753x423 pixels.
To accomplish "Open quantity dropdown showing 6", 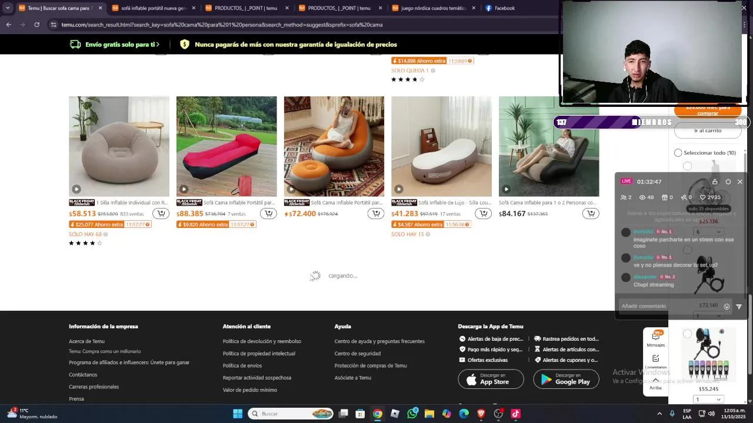I will (x=708, y=232).
